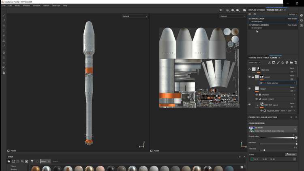304x171 pixels.
Task: Select the Eraser tool
Action: pos(4,20)
